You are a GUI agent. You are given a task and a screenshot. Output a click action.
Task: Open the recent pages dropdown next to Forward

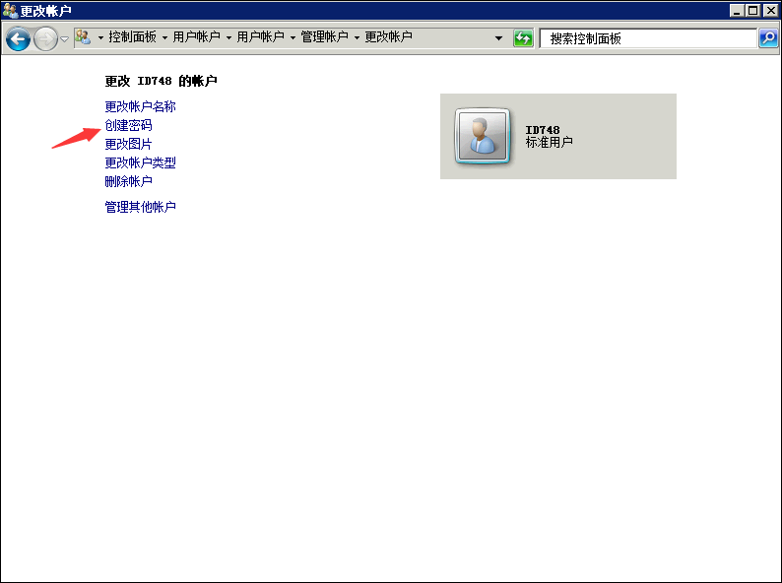(65, 38)
